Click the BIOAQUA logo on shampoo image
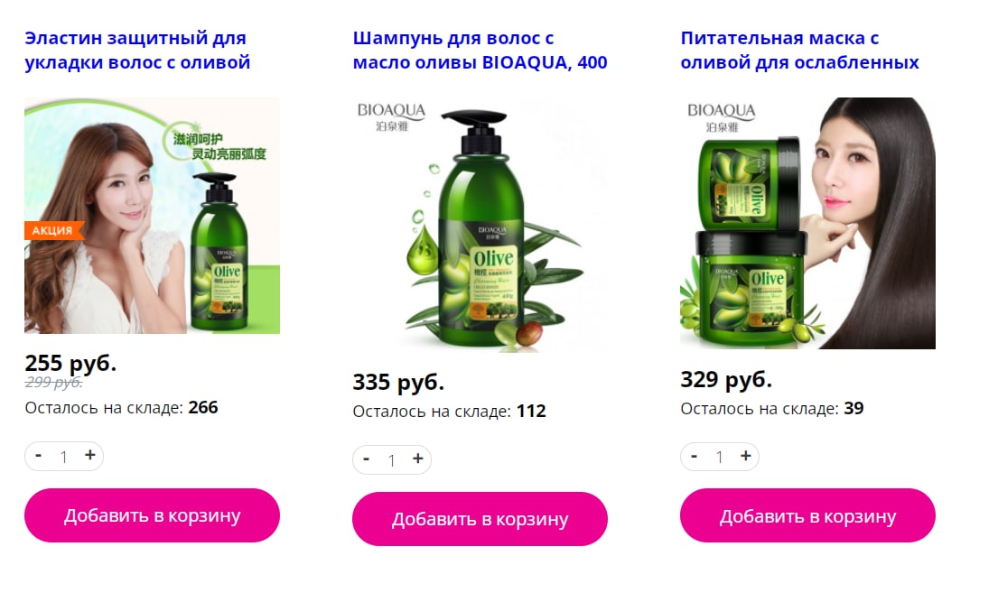The height and width of the screenshot is (593, 998). click(x=391, y=116)
